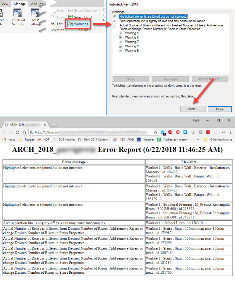Switch to the View ribbon tab
Image resolution: width=235 pixels, height=282 pixels.
click(5, 4)
